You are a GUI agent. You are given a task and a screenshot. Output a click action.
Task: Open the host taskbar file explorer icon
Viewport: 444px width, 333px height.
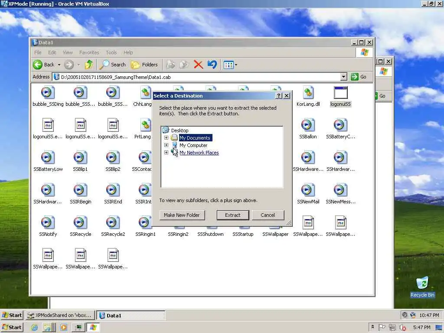[x=48, y=328]
